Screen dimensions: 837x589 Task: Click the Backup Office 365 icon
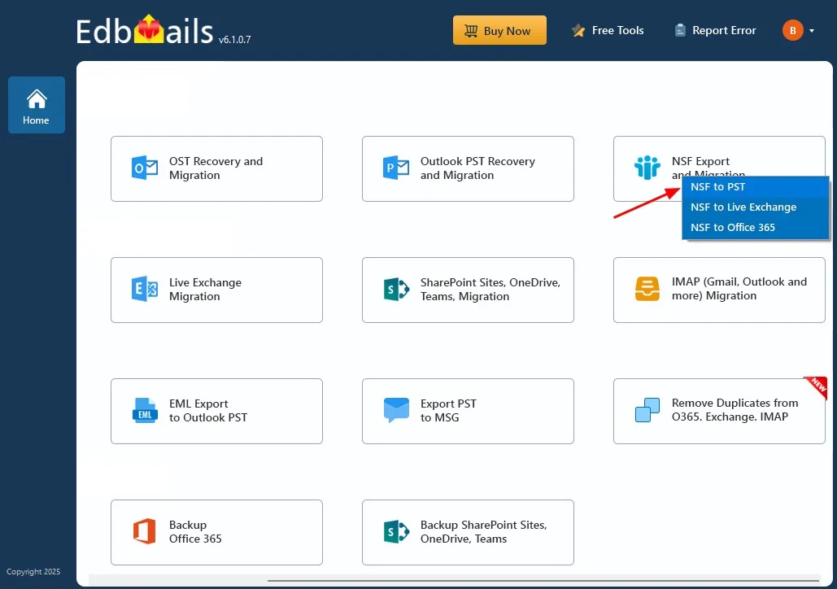144,531
